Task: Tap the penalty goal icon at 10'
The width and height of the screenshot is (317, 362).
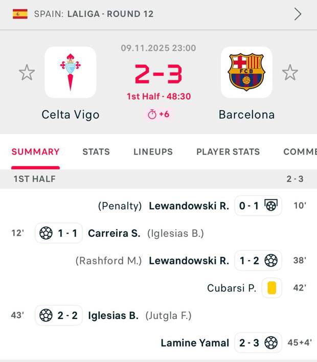Action: pyautogui.click(x=271, y=206)
